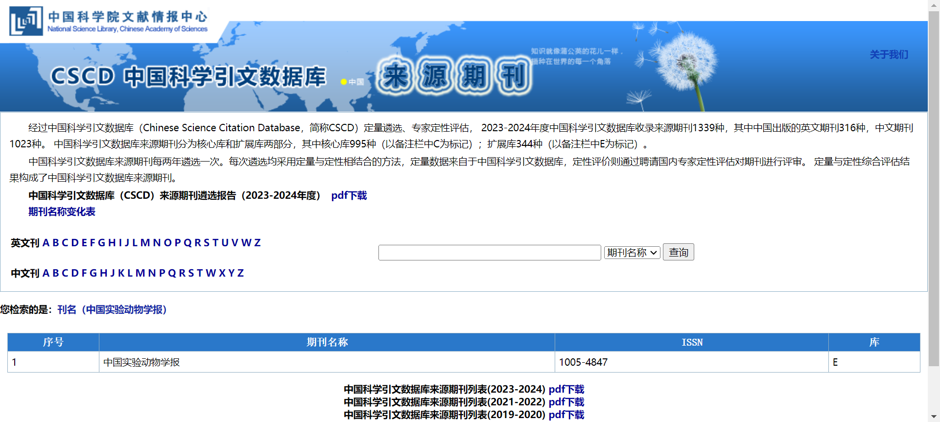
Task: Select the ISSN value 1005-4847
Action: (x=692, y=362)
